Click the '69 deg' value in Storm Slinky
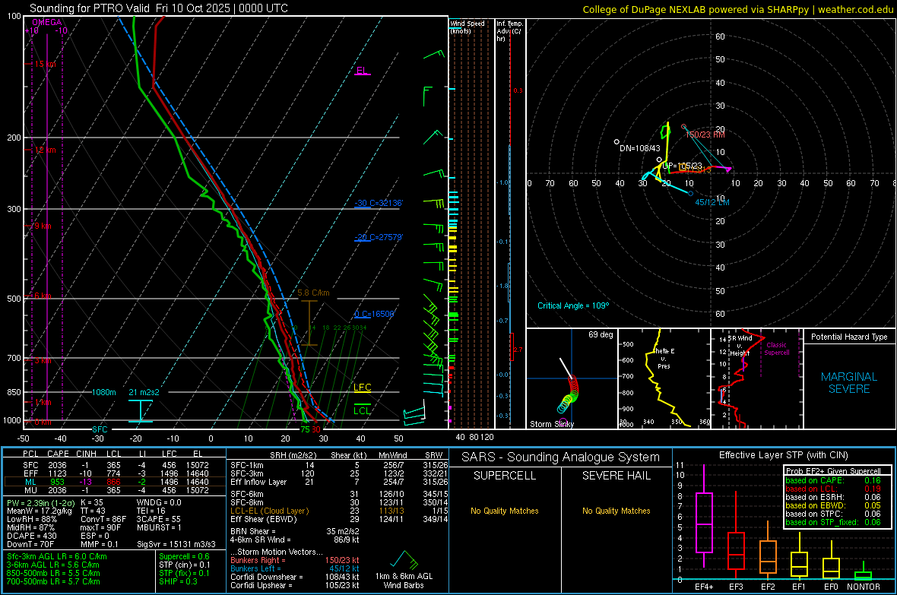The image size is (897, 595). (x=601, y=334)
